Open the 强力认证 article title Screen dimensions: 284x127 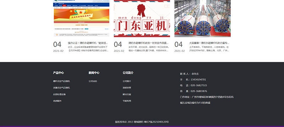(x=88, y=43)
